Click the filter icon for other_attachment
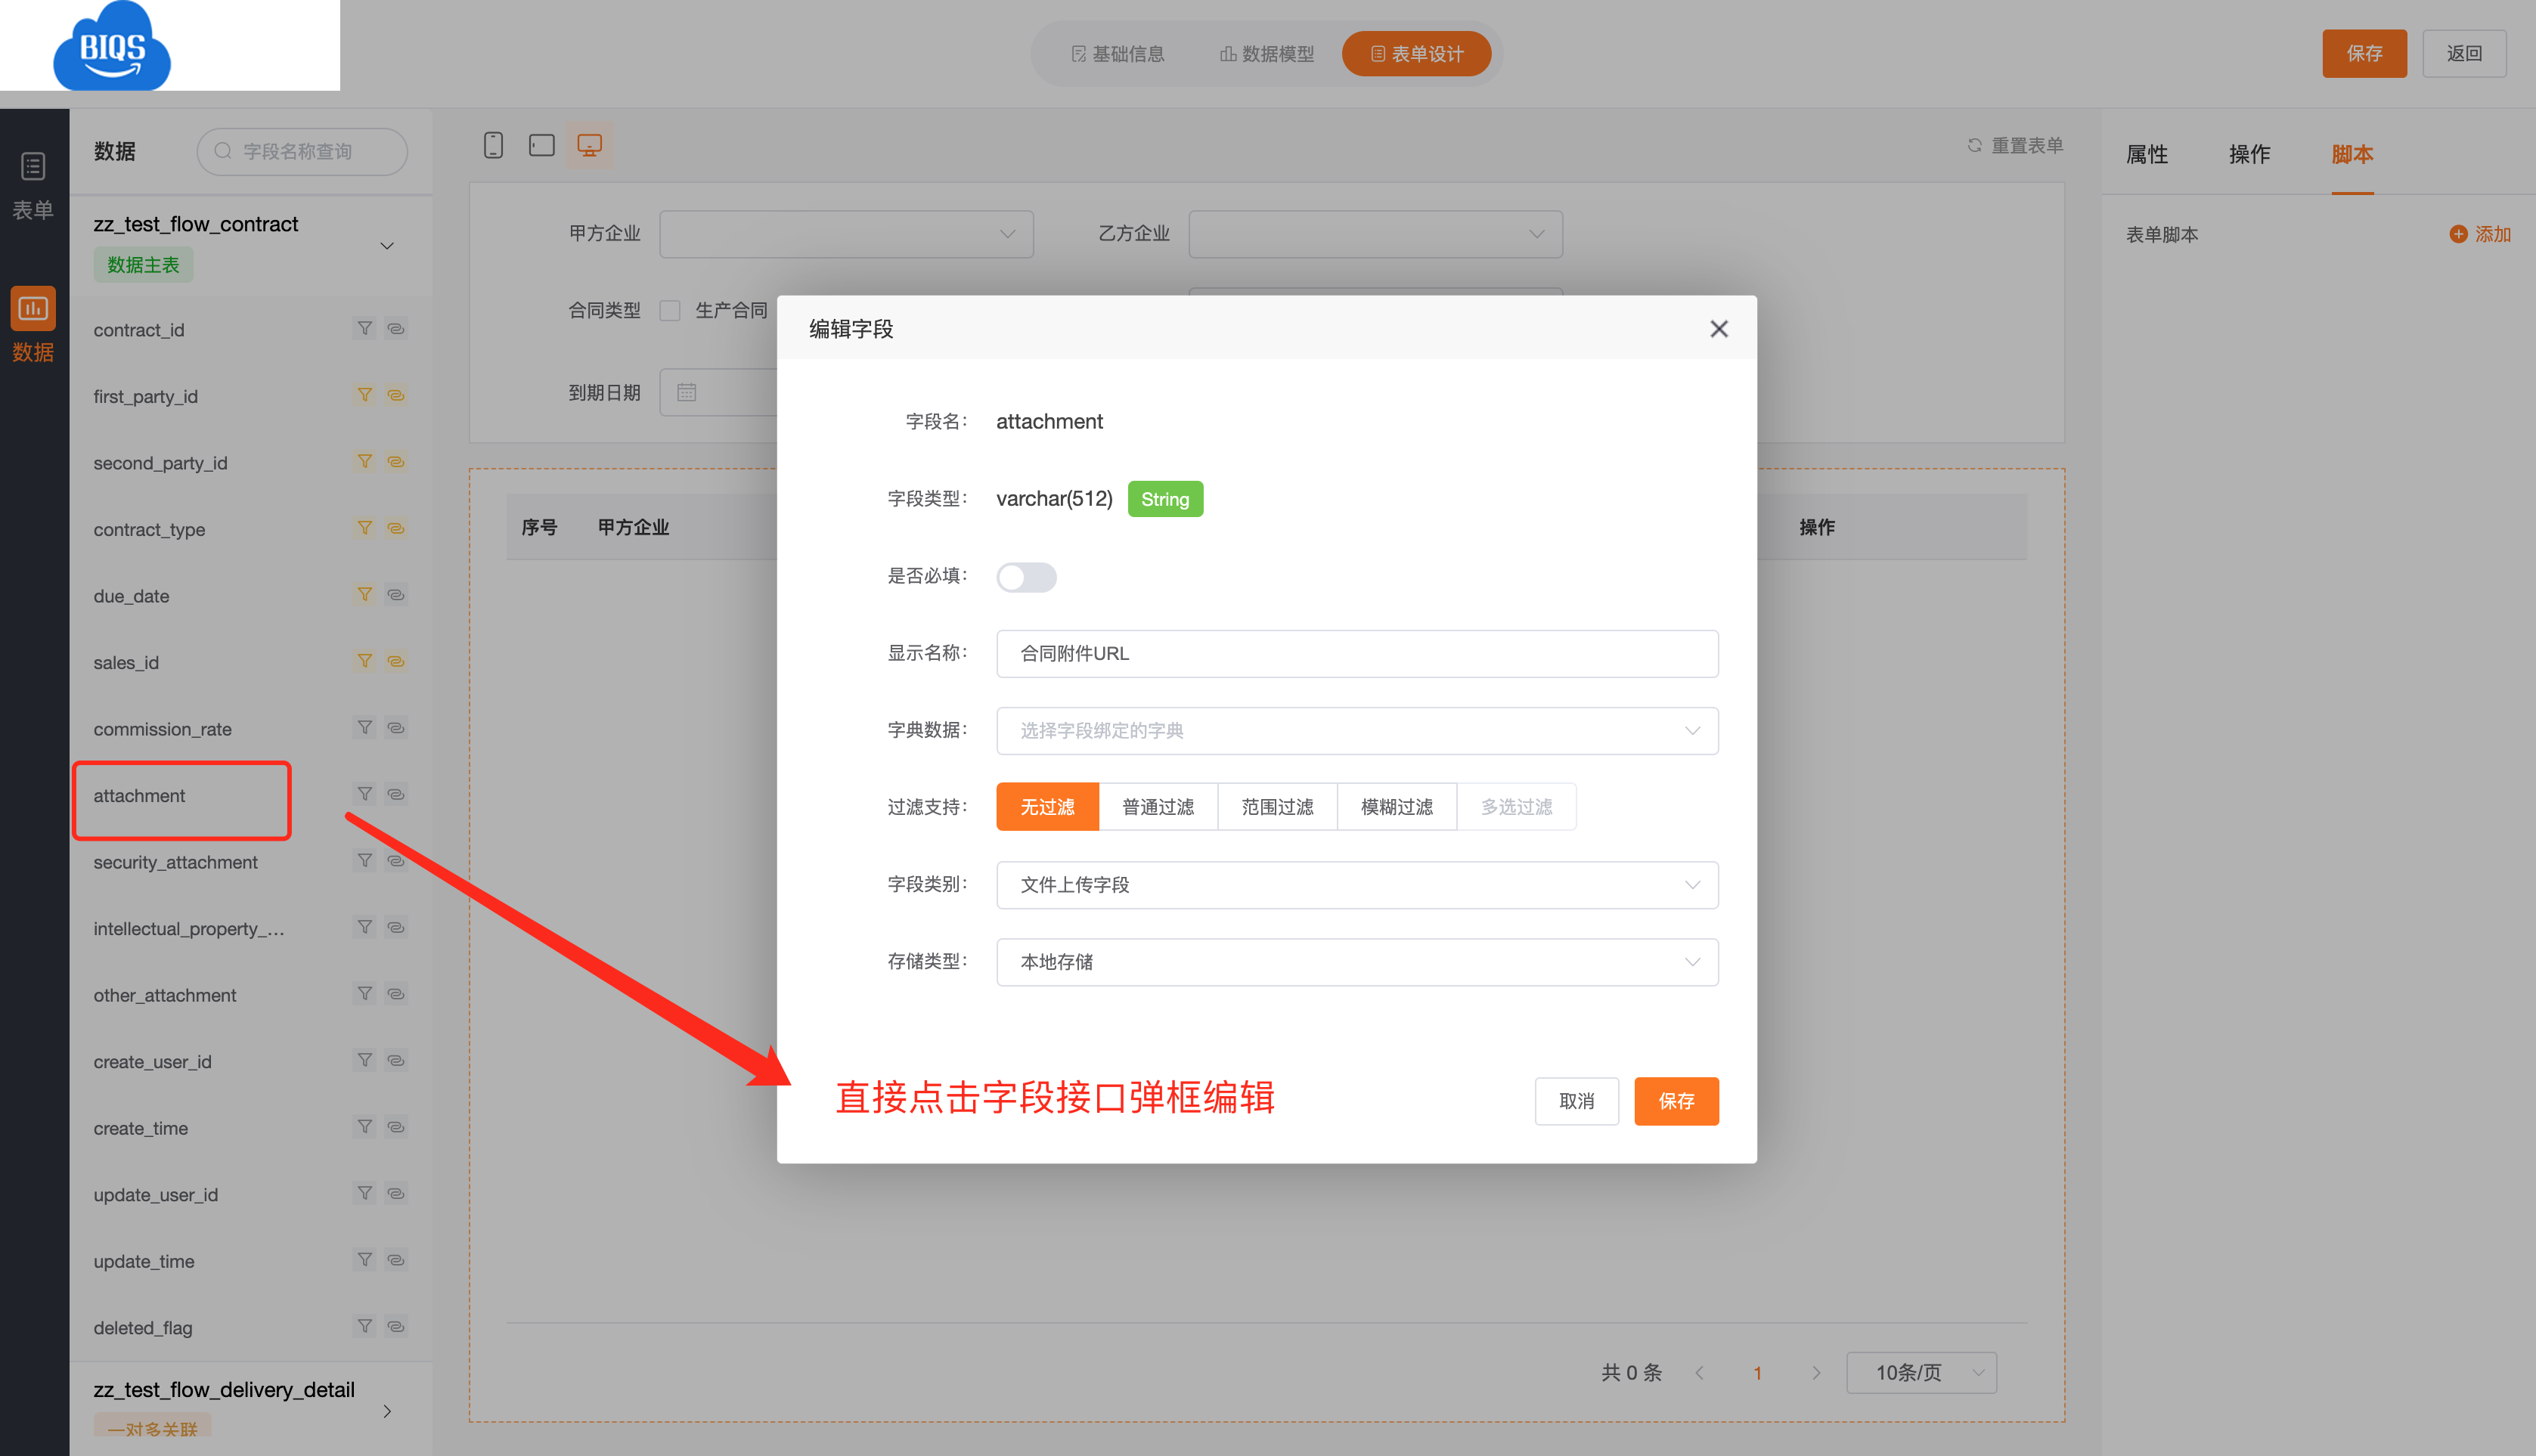This screenshot has height=1456, width=2536. coord(365,993)
